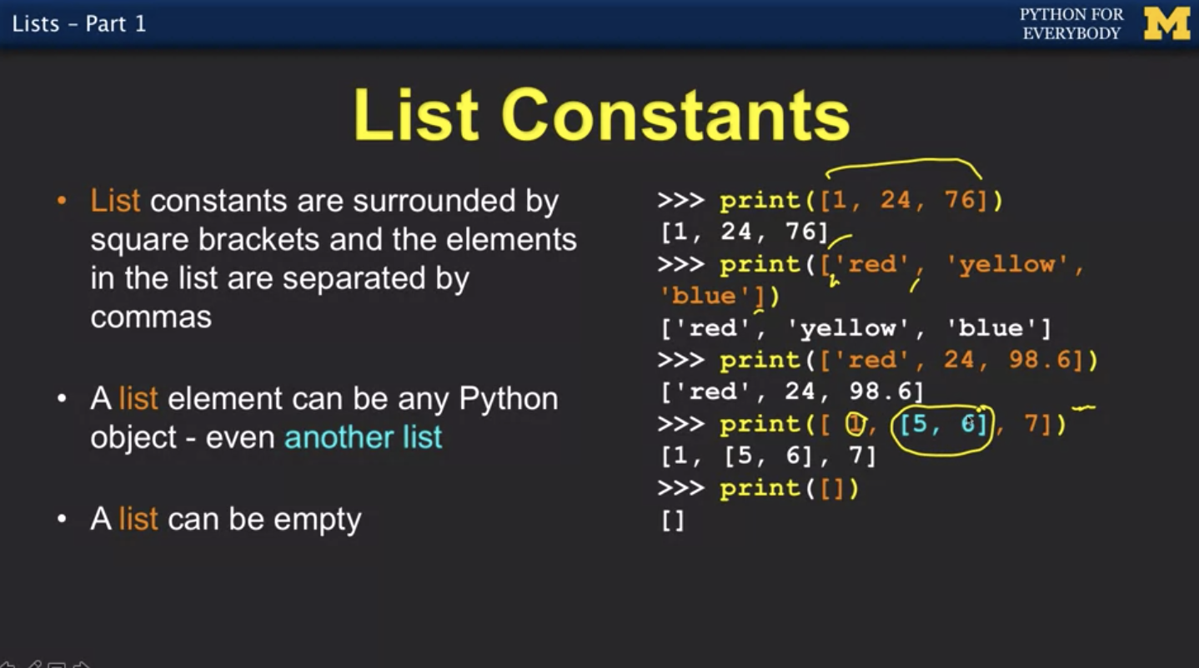The width and height of the screenshot is (1199, 668).
Task: Click the code line print([])
Action: (758, 488)
